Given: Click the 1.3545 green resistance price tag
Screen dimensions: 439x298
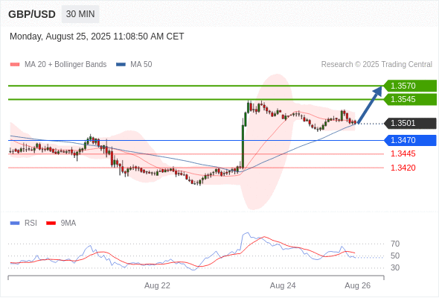Looking at the screenshot, I should 410,99.
